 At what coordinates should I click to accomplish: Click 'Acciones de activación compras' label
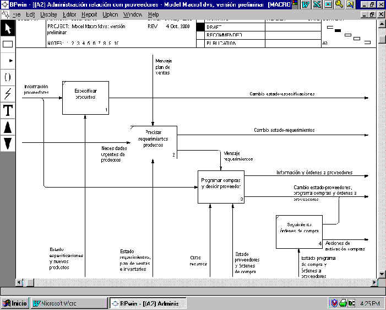[x=345, y=246]
